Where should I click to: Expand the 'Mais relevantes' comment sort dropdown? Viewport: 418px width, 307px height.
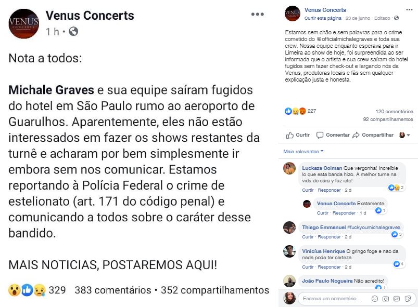pos(303,152)
